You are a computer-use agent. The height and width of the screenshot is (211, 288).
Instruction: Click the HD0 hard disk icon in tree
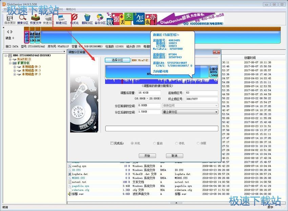[x=10, y=55]
